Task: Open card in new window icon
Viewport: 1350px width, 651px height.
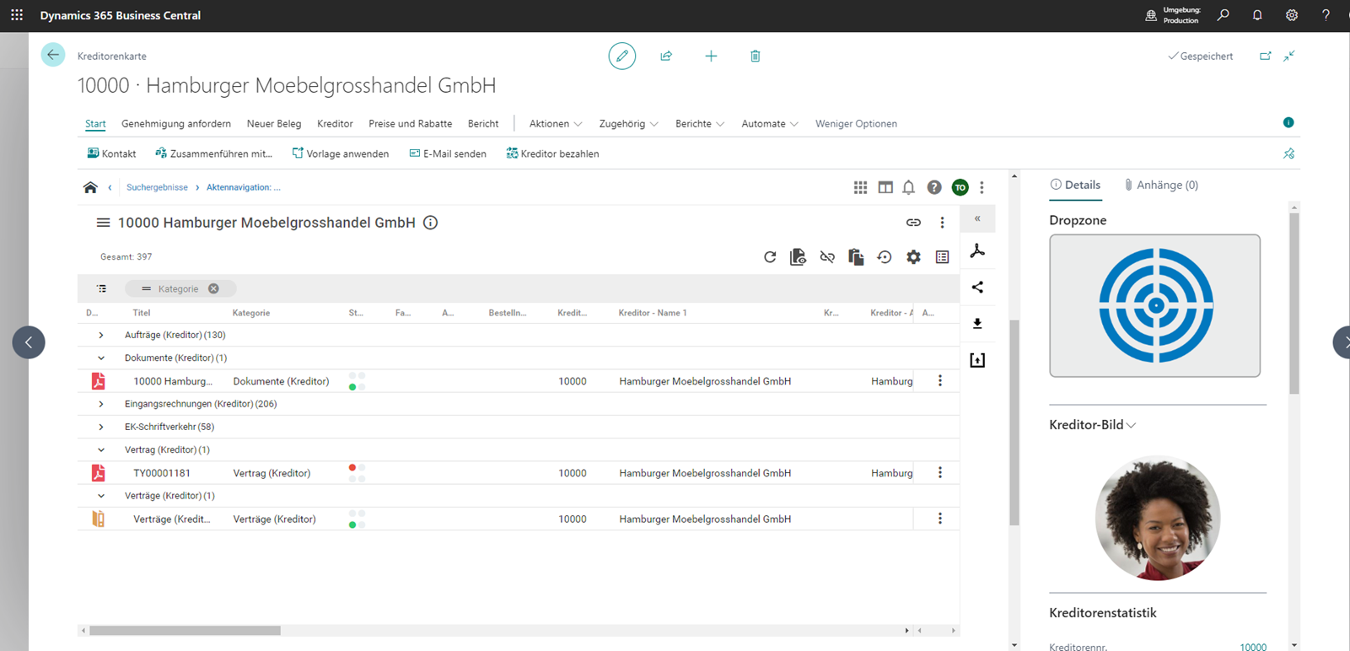Action: (x=1266, y=56)
